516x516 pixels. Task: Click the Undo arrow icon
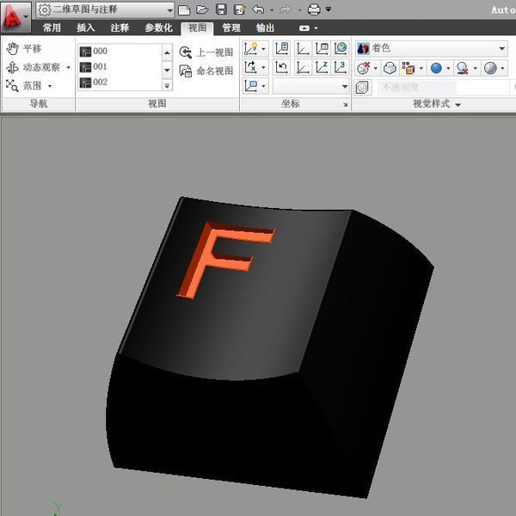click(x=258, y=9)
